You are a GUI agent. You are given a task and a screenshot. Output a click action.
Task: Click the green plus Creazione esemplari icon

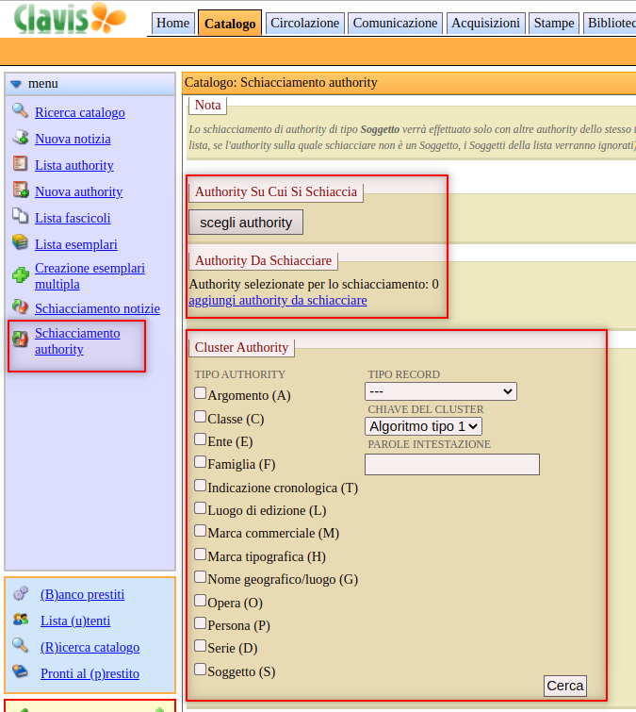click(20, 276)
